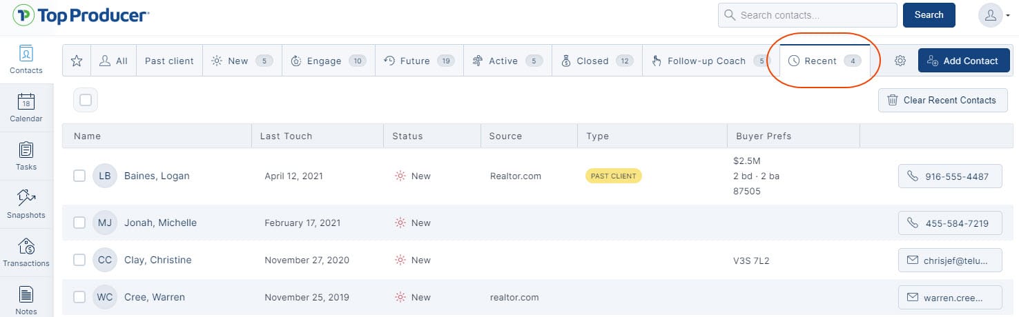Open the Clay, Christine contact name

pyautogui.click(x=158, y=260)
